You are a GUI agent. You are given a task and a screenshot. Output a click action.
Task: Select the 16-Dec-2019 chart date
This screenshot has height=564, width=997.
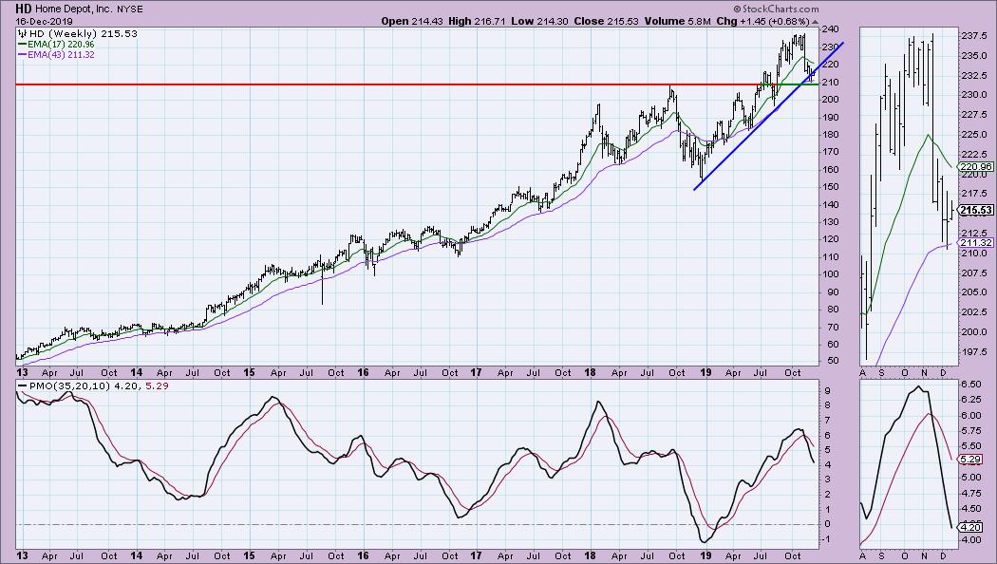point(45,21)
